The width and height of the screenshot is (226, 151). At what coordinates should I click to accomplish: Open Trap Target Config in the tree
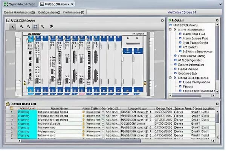(x=195, y=43)
